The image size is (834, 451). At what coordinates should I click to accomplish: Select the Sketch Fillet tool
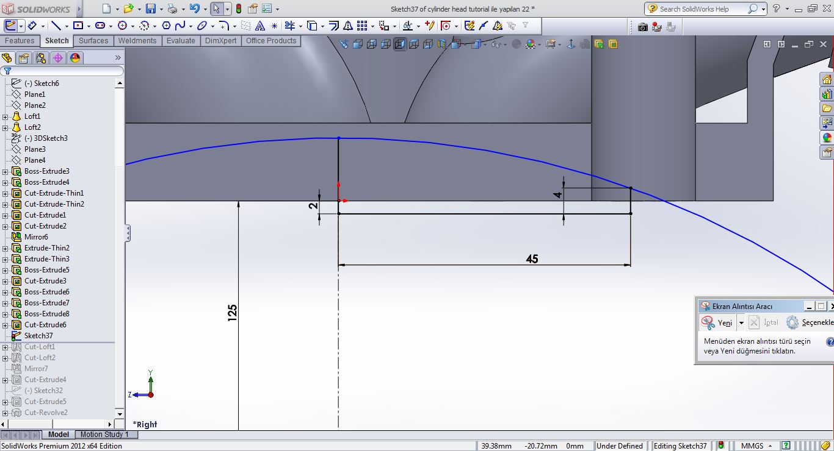pyautogui.click(x=223, y=26)
